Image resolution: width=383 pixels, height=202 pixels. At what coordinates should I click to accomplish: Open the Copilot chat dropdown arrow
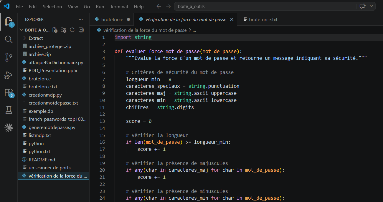[371, 6]
